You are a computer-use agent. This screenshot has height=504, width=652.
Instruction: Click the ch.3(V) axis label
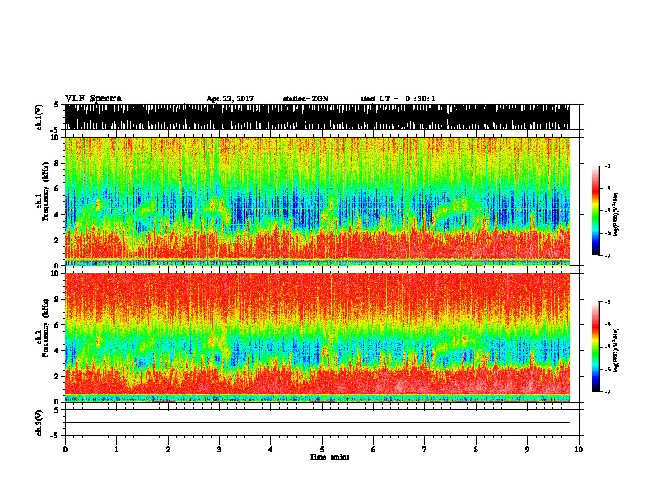coord(40,422)
